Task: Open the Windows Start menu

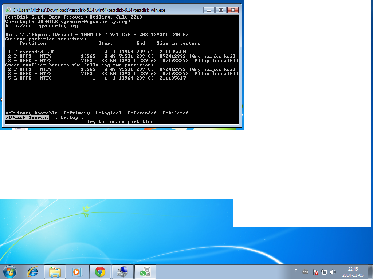Action: point(10,272)
